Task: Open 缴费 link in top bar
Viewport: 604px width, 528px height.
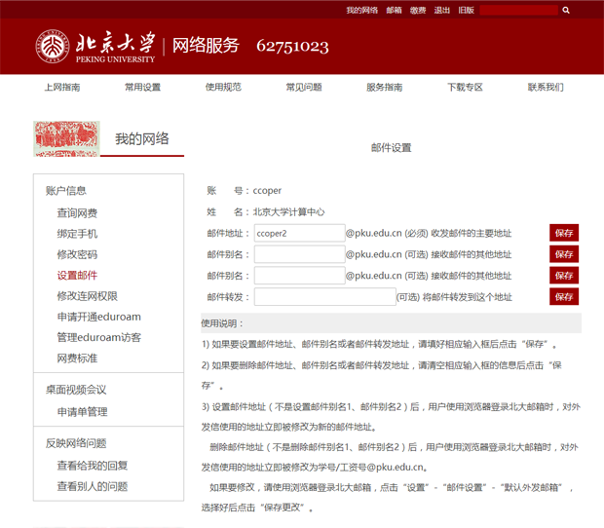Action: pyautogui.click(x=418, y=10)
